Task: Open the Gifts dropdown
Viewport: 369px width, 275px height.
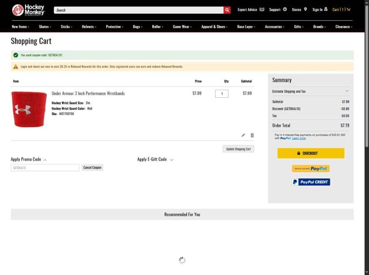Action: (x=299, y=27)
